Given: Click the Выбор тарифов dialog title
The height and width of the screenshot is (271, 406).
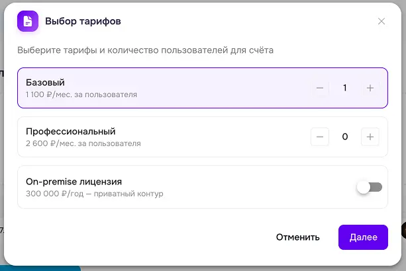Looking at the screenshot, I should pos(83,21).
